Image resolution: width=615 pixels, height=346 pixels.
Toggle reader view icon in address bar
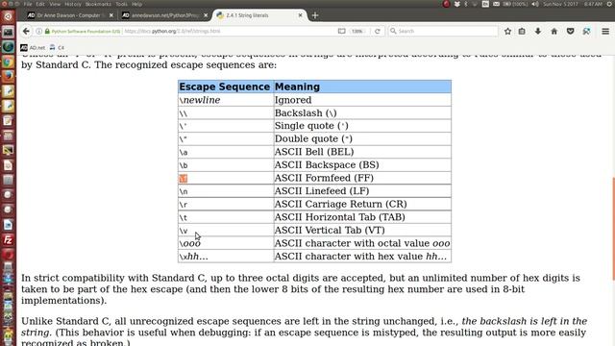(342, 31)
